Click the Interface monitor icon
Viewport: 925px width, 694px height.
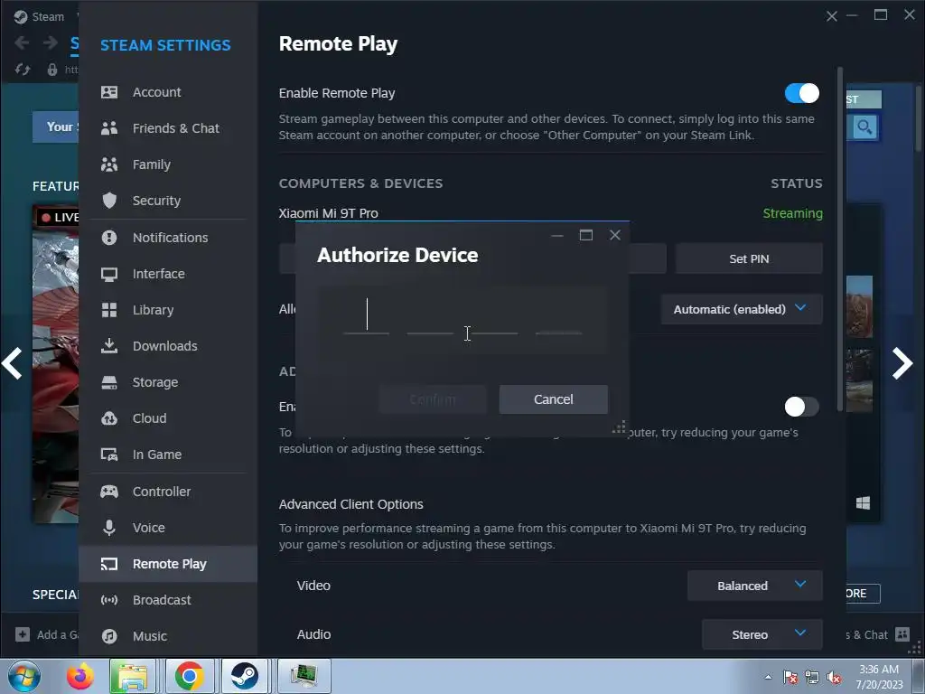109,274
